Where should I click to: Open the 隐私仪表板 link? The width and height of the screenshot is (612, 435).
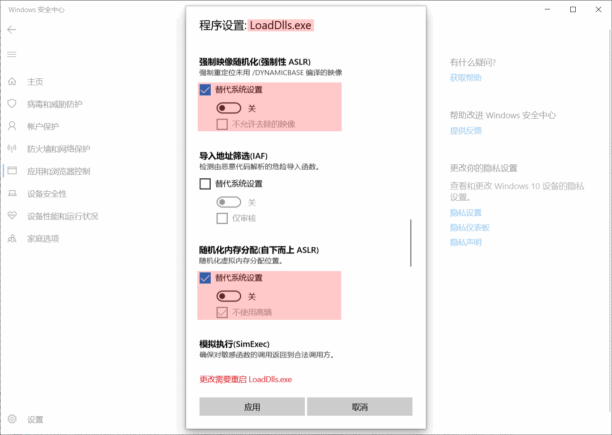click(469, 227)
